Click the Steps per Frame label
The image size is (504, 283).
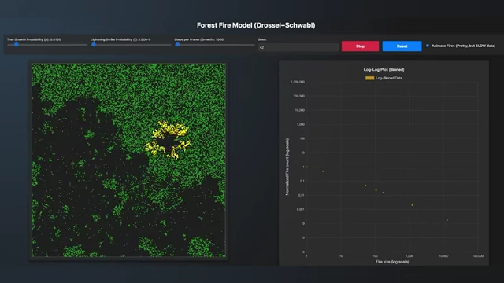pos(199,39)
